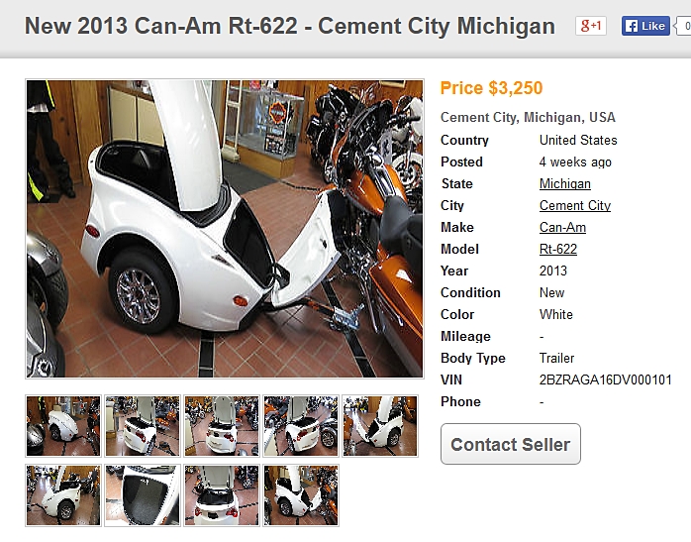Click the Price $3,250 text
691x542 pixels.
click(x=491, y=88)
